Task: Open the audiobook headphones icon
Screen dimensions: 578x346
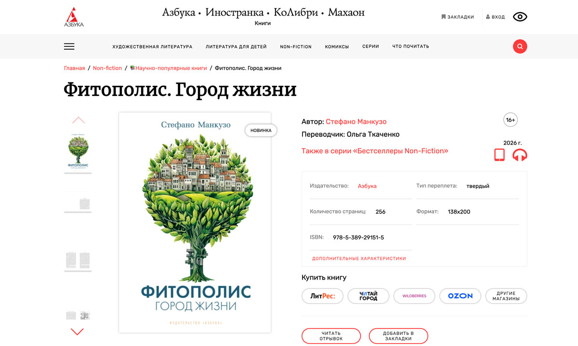Action: [x=520, y=155]
